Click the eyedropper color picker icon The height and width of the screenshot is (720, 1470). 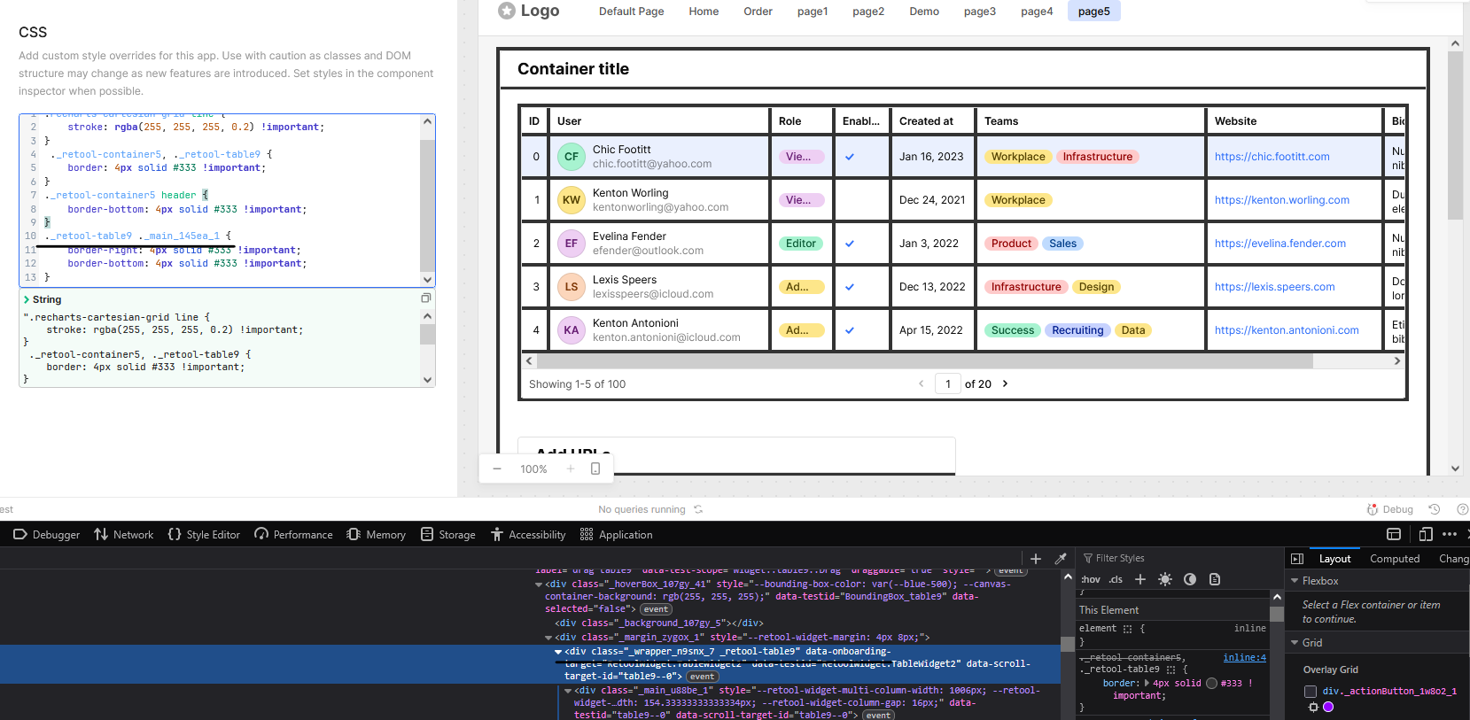coord(1061,559)
